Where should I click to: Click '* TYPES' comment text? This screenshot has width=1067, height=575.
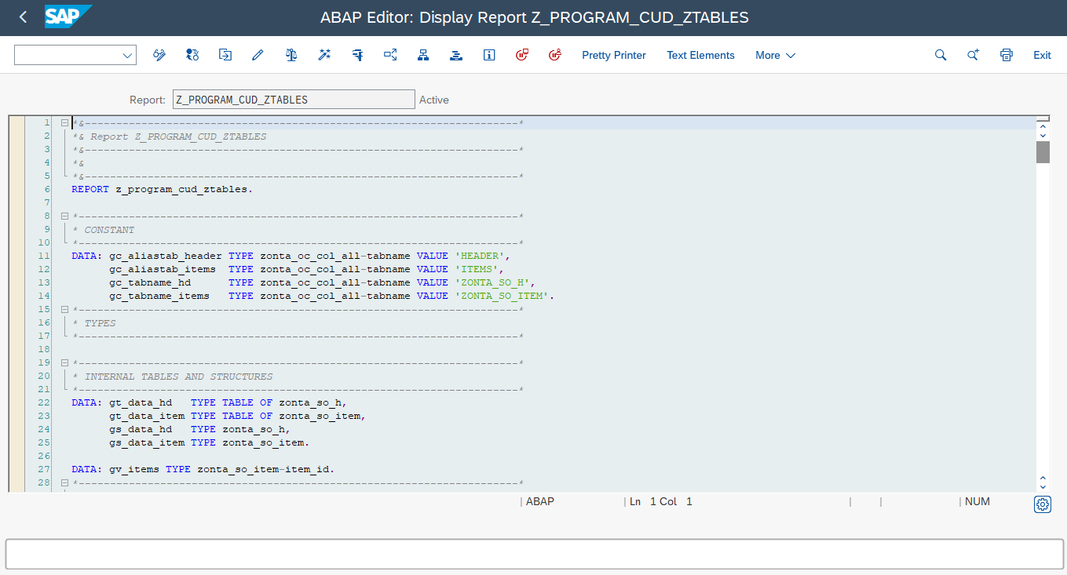tap(93, 323)
